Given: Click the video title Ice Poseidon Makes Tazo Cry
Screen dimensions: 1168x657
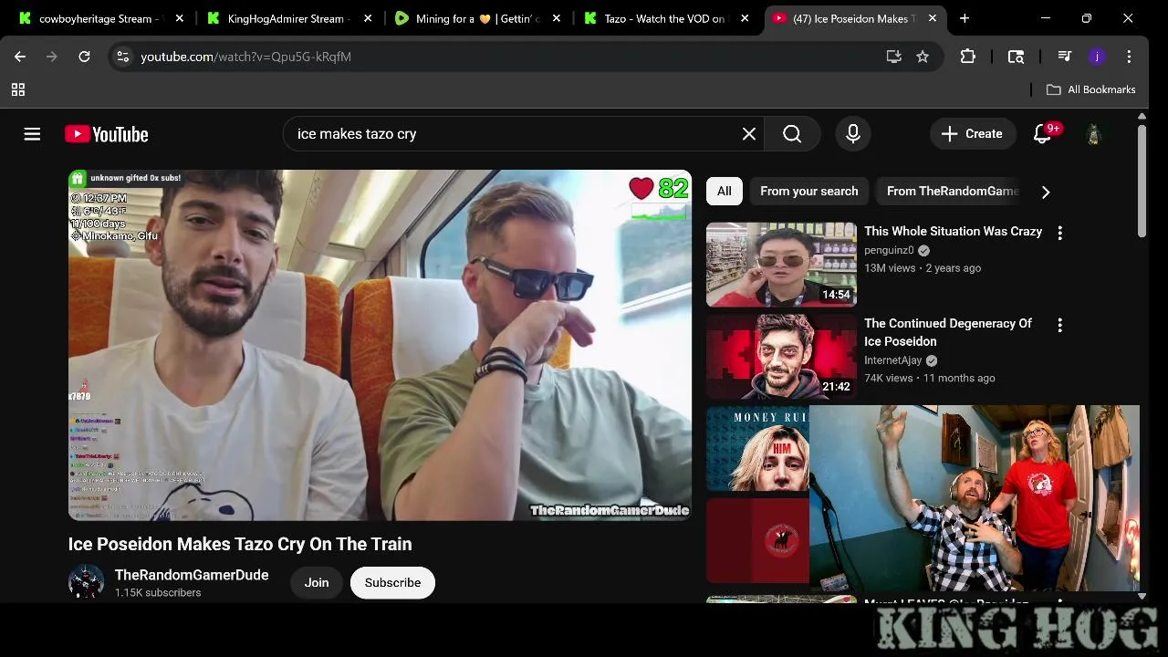Looking at the screenshot, I should coord(240,544).
